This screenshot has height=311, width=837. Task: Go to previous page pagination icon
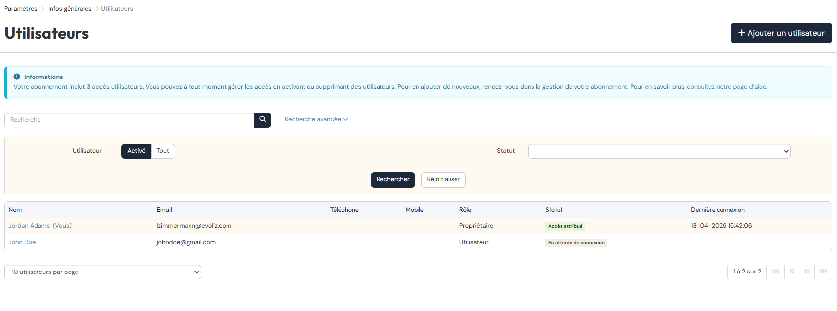click(x=792, y=272)
